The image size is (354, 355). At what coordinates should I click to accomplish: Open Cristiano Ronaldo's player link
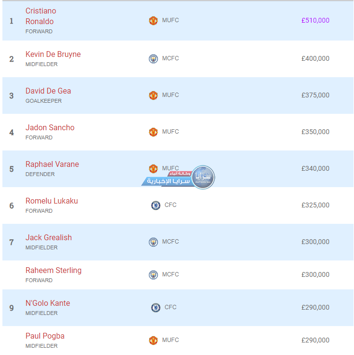pyautogui.click(x=41, y=16)
